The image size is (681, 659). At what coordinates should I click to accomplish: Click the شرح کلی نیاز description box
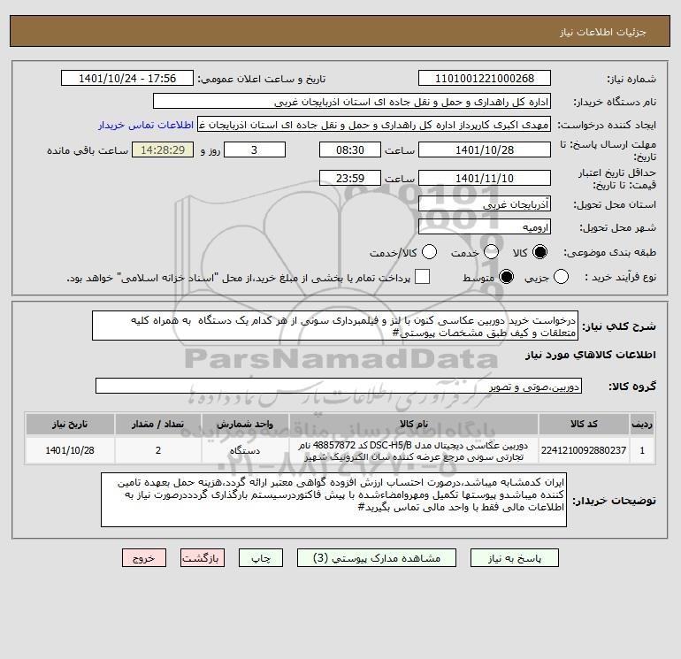335,326
